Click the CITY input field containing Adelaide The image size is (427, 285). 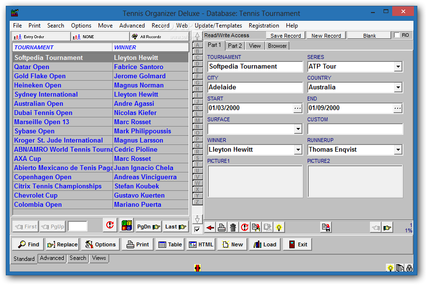point(255,87)
